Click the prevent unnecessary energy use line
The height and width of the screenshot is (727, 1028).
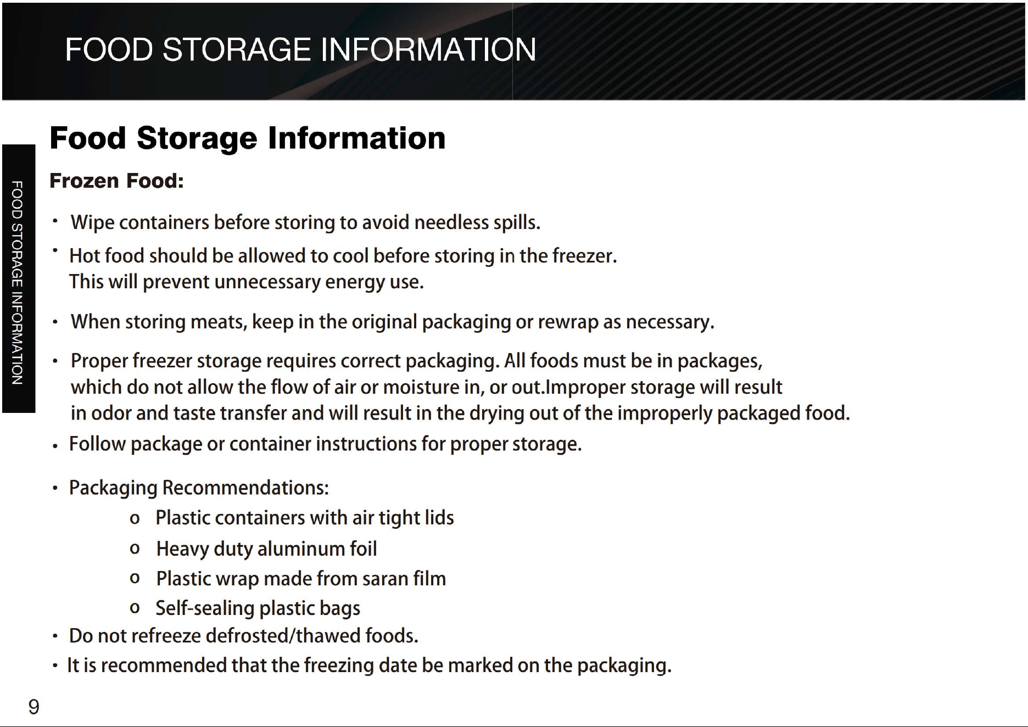(x=247, y=282)
